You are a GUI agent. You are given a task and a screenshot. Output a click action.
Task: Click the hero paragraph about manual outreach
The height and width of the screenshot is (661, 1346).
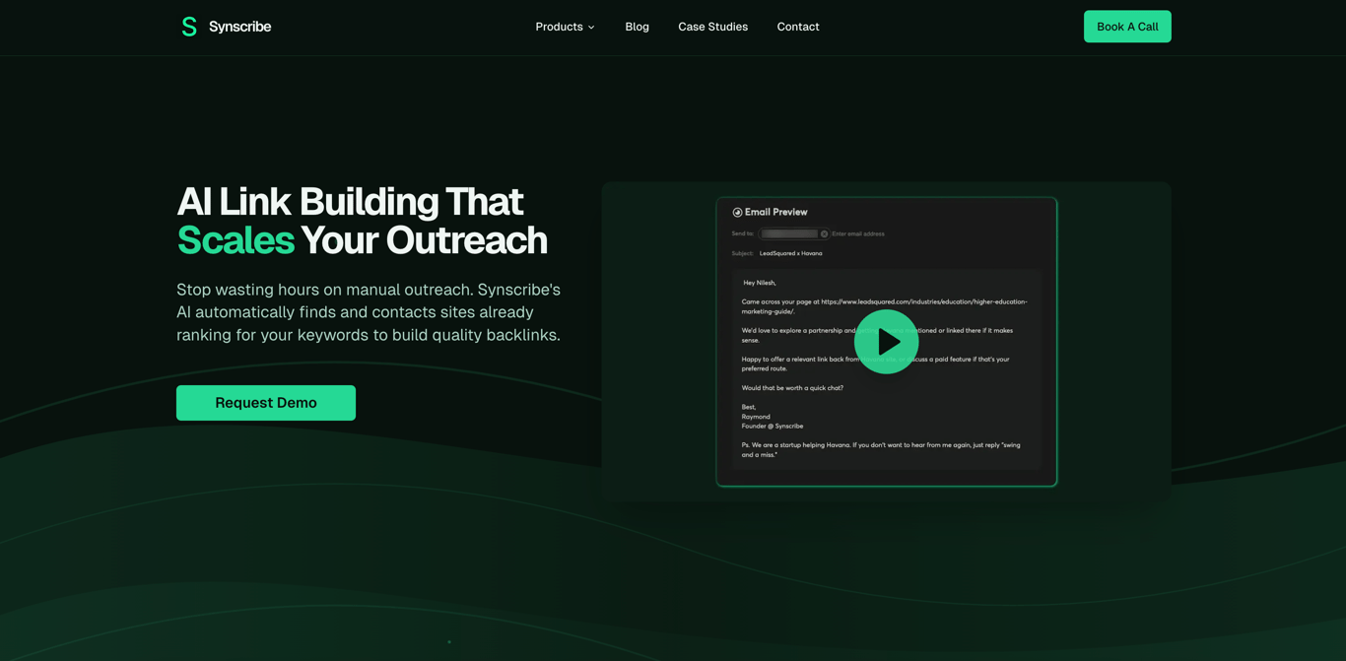[369, 312]
